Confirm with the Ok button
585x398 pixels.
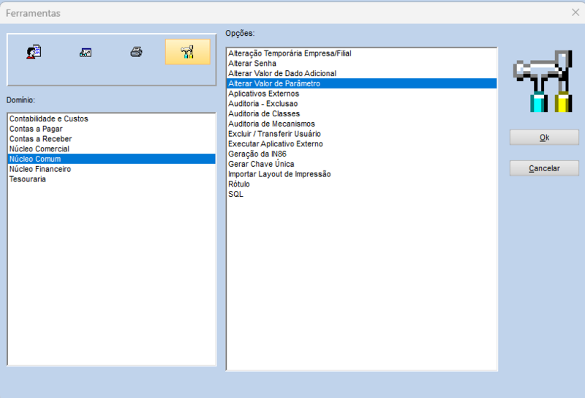click(544, 138)
